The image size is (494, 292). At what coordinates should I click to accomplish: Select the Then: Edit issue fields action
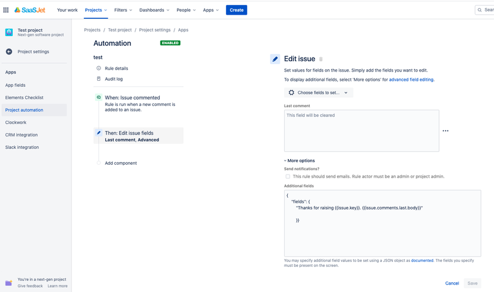pyautogui.click(x=138, y=136)
